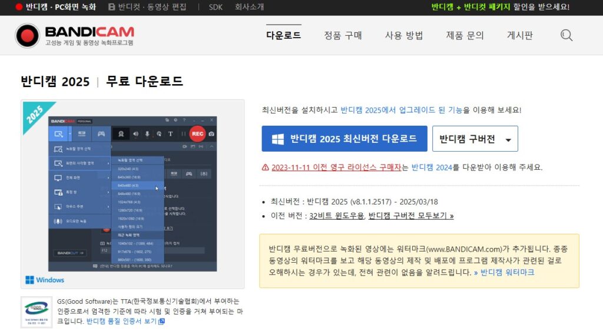
Task: Click the microphone icon in preview toolbar
Action: tap(147, 134)
